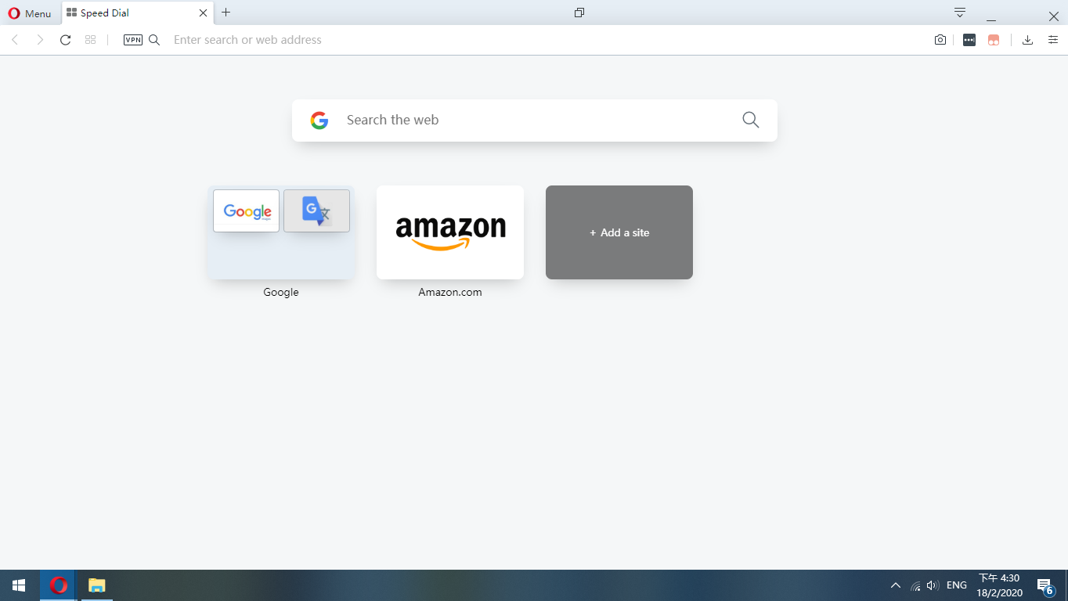
Task: Click the address bar search magnifier icon
Action: 154,40
